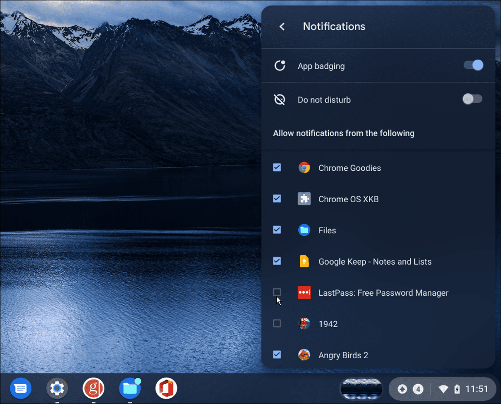Uncheck Angry Birds 2 notifications

pyautogui.click(x=277, y=355)
